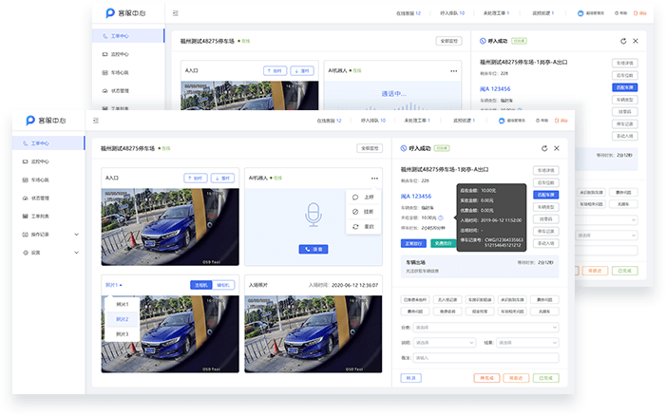Open the three-dot menu on AI机器人 card
The height and width of the screenshot is (416, 666).
374,179
